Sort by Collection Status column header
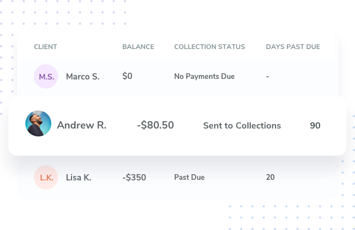The image size is (355, 230). (x=210, y=47)
